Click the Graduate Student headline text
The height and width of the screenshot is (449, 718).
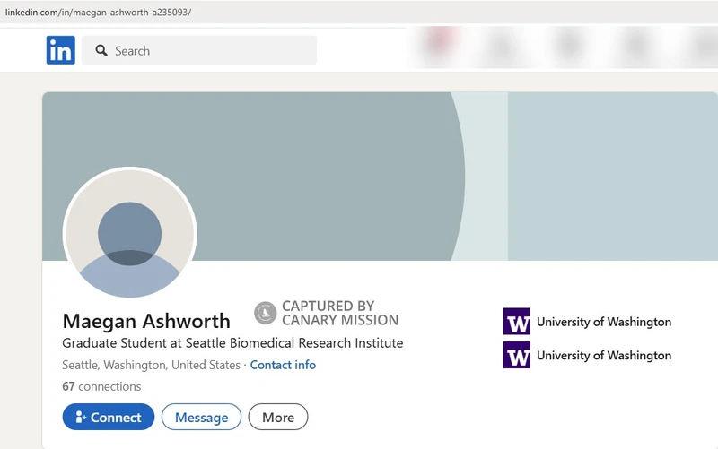(232, 343)
